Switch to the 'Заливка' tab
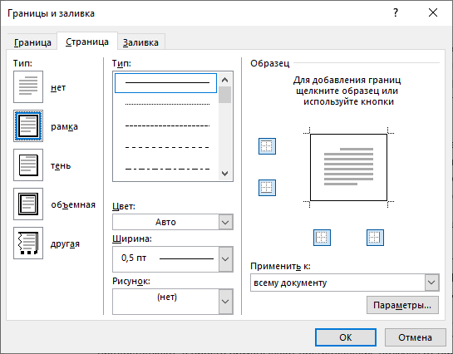Viewport: 453px width, 354px height. tap(140, 42)
